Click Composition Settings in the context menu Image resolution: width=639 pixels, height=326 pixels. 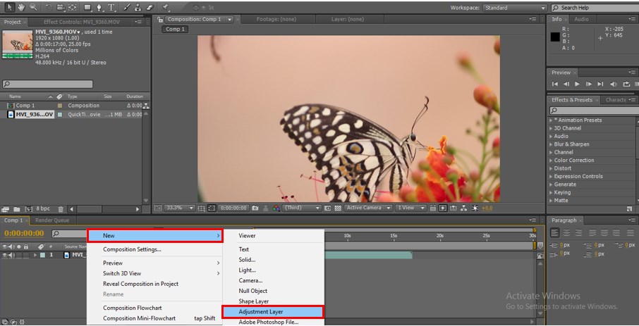pos(132,249)
